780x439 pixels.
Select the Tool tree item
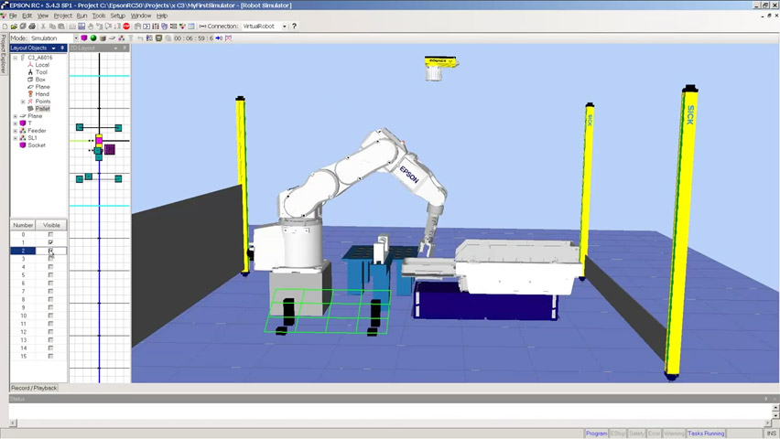(x=41, y=72)
